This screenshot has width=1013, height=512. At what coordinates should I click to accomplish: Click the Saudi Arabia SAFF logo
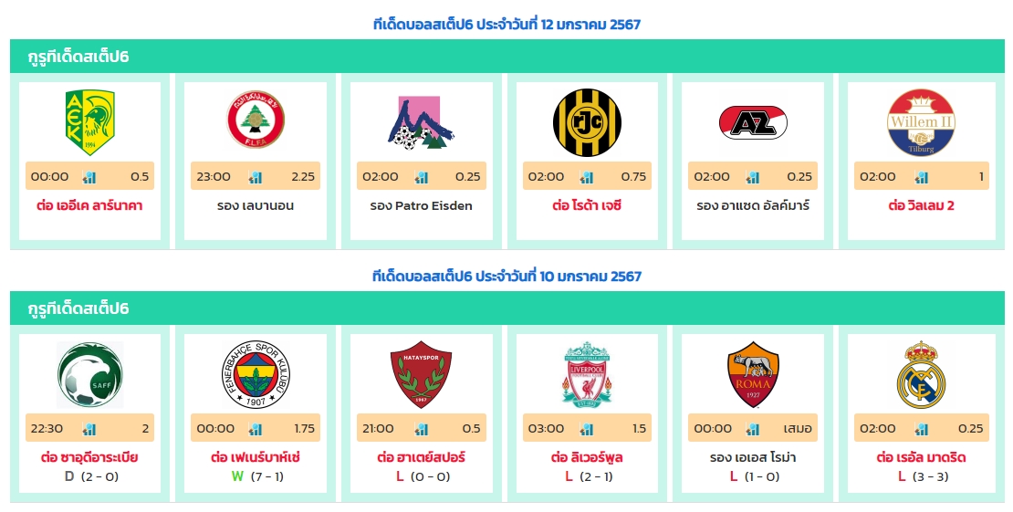tap(89, 374)
